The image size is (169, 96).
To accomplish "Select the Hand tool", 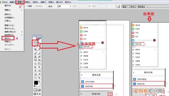I will coord(35,78).
